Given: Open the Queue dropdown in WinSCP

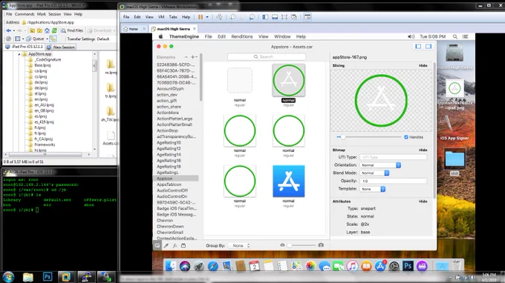Looking at the screenshot, I should point(47,39).
